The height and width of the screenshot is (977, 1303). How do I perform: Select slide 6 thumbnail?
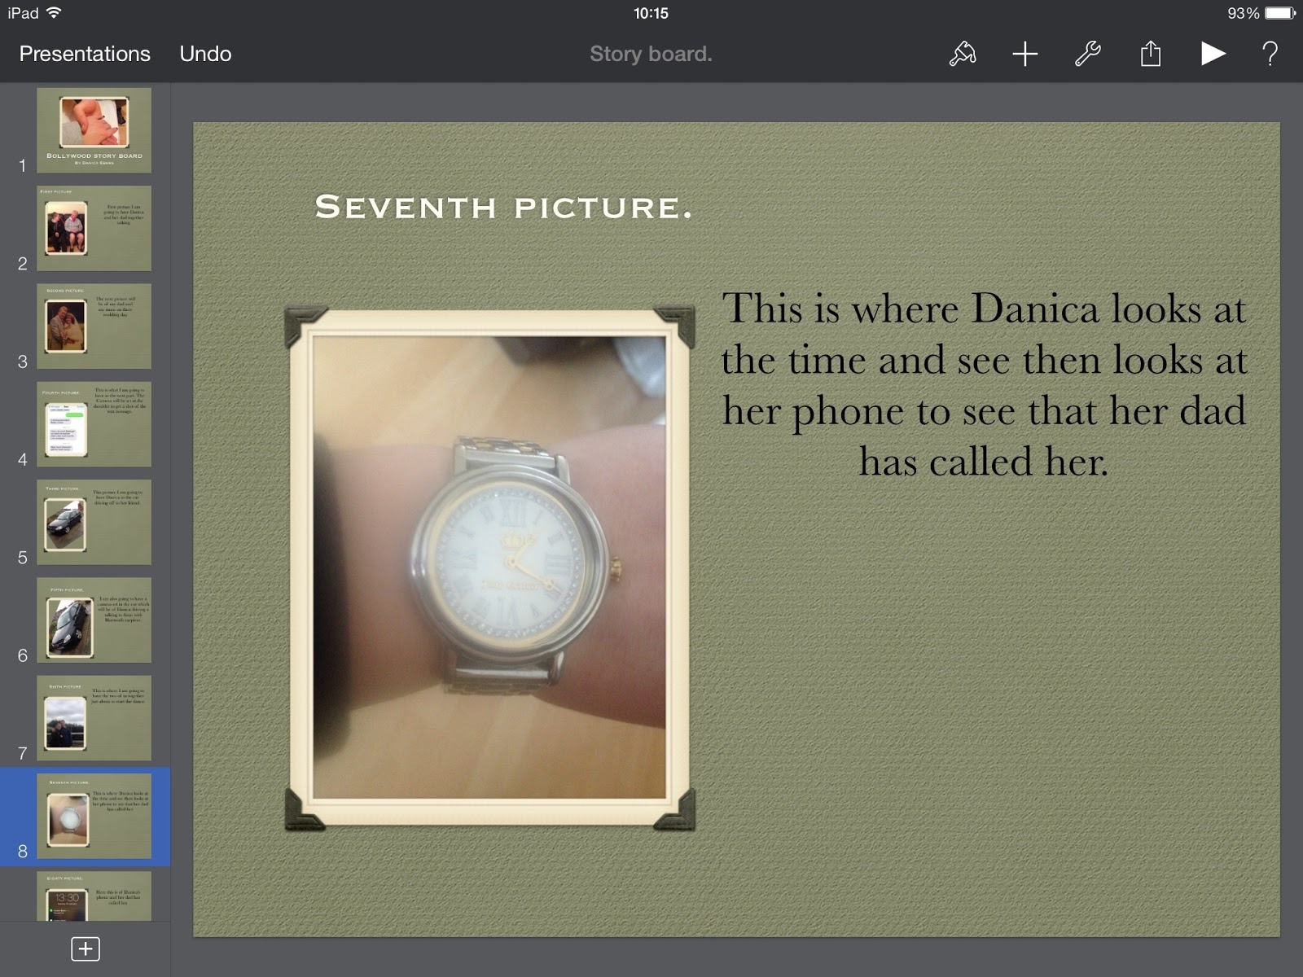[94, 620]
